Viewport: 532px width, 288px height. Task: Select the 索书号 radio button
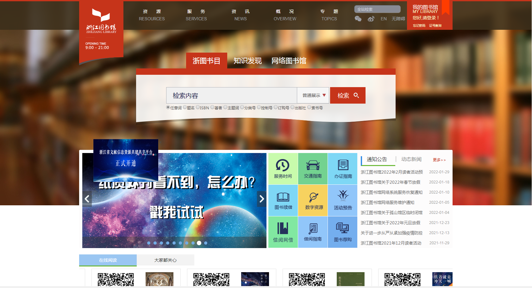(309, 107)
